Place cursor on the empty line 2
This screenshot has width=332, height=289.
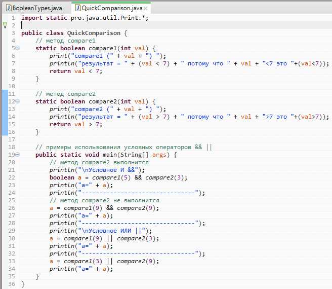[x=176, y=25]
